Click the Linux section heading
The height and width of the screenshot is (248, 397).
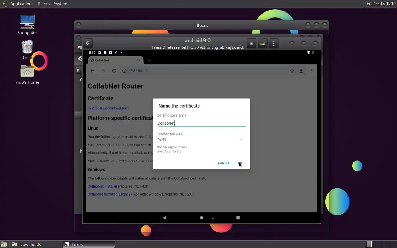tap(93, 128)
